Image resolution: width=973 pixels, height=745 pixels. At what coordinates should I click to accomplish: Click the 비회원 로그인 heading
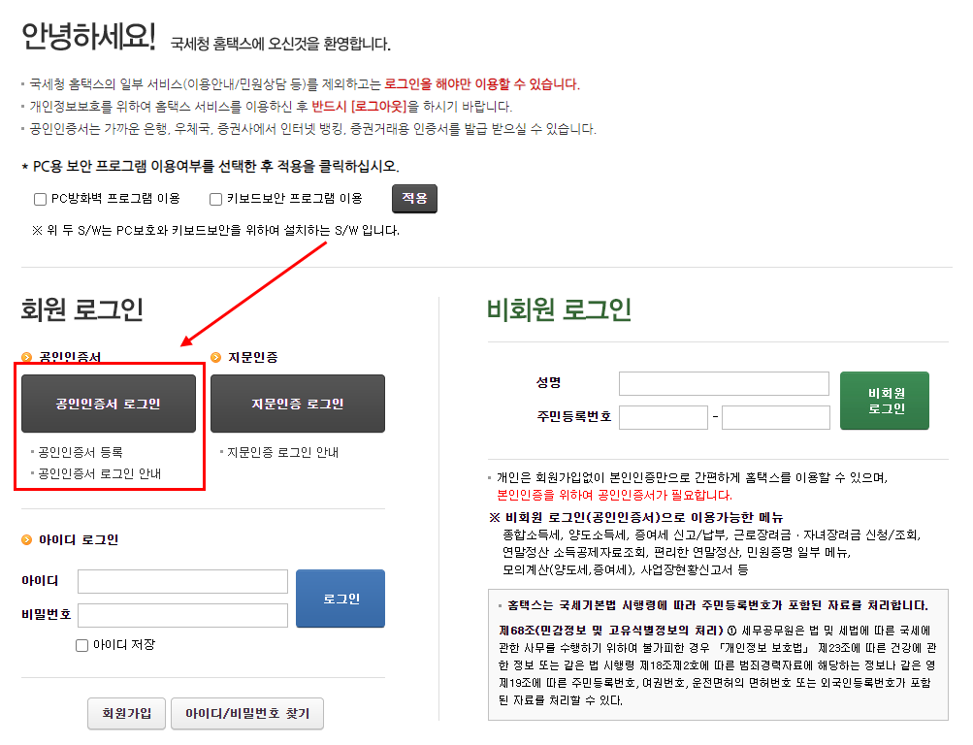click(559, 309)
